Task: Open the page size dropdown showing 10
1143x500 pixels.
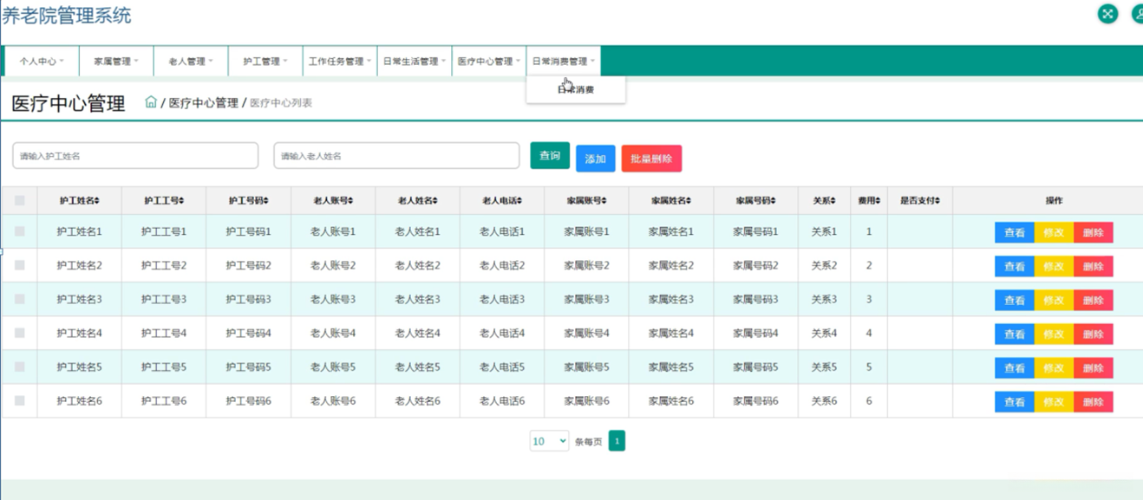Action: pos(549,441)
